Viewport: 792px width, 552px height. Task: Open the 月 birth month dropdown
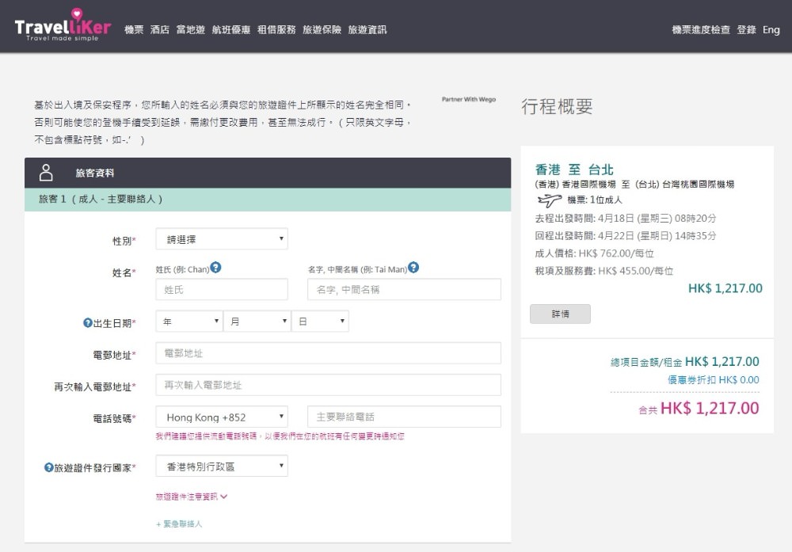(x=257, y=322)
